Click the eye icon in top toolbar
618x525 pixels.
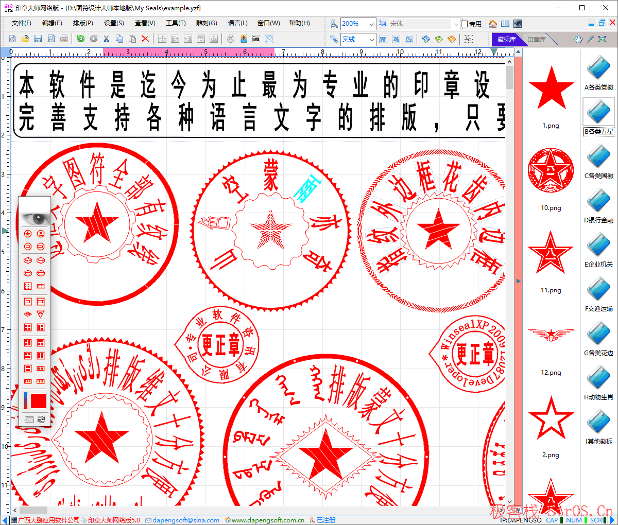[518, 24]
